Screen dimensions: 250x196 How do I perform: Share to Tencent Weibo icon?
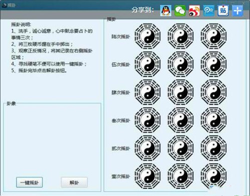click(x=208, y=10)
